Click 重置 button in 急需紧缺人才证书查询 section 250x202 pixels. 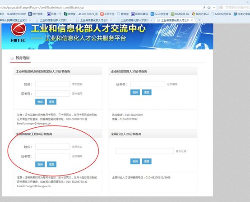pyautogui.click(x=51, y=102)
